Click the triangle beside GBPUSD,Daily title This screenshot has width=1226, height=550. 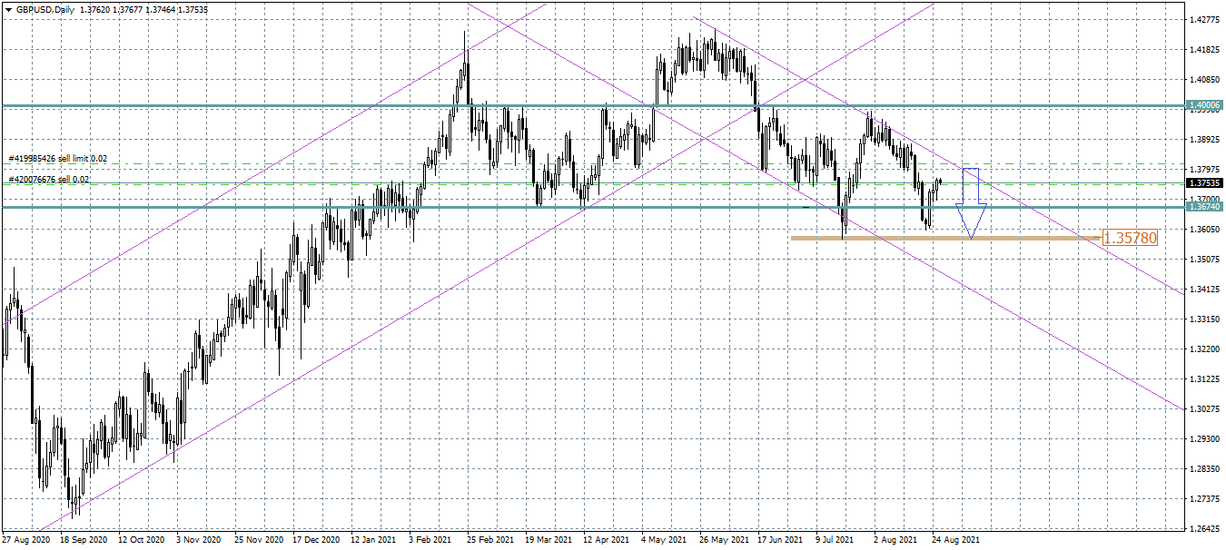[8, 9]
